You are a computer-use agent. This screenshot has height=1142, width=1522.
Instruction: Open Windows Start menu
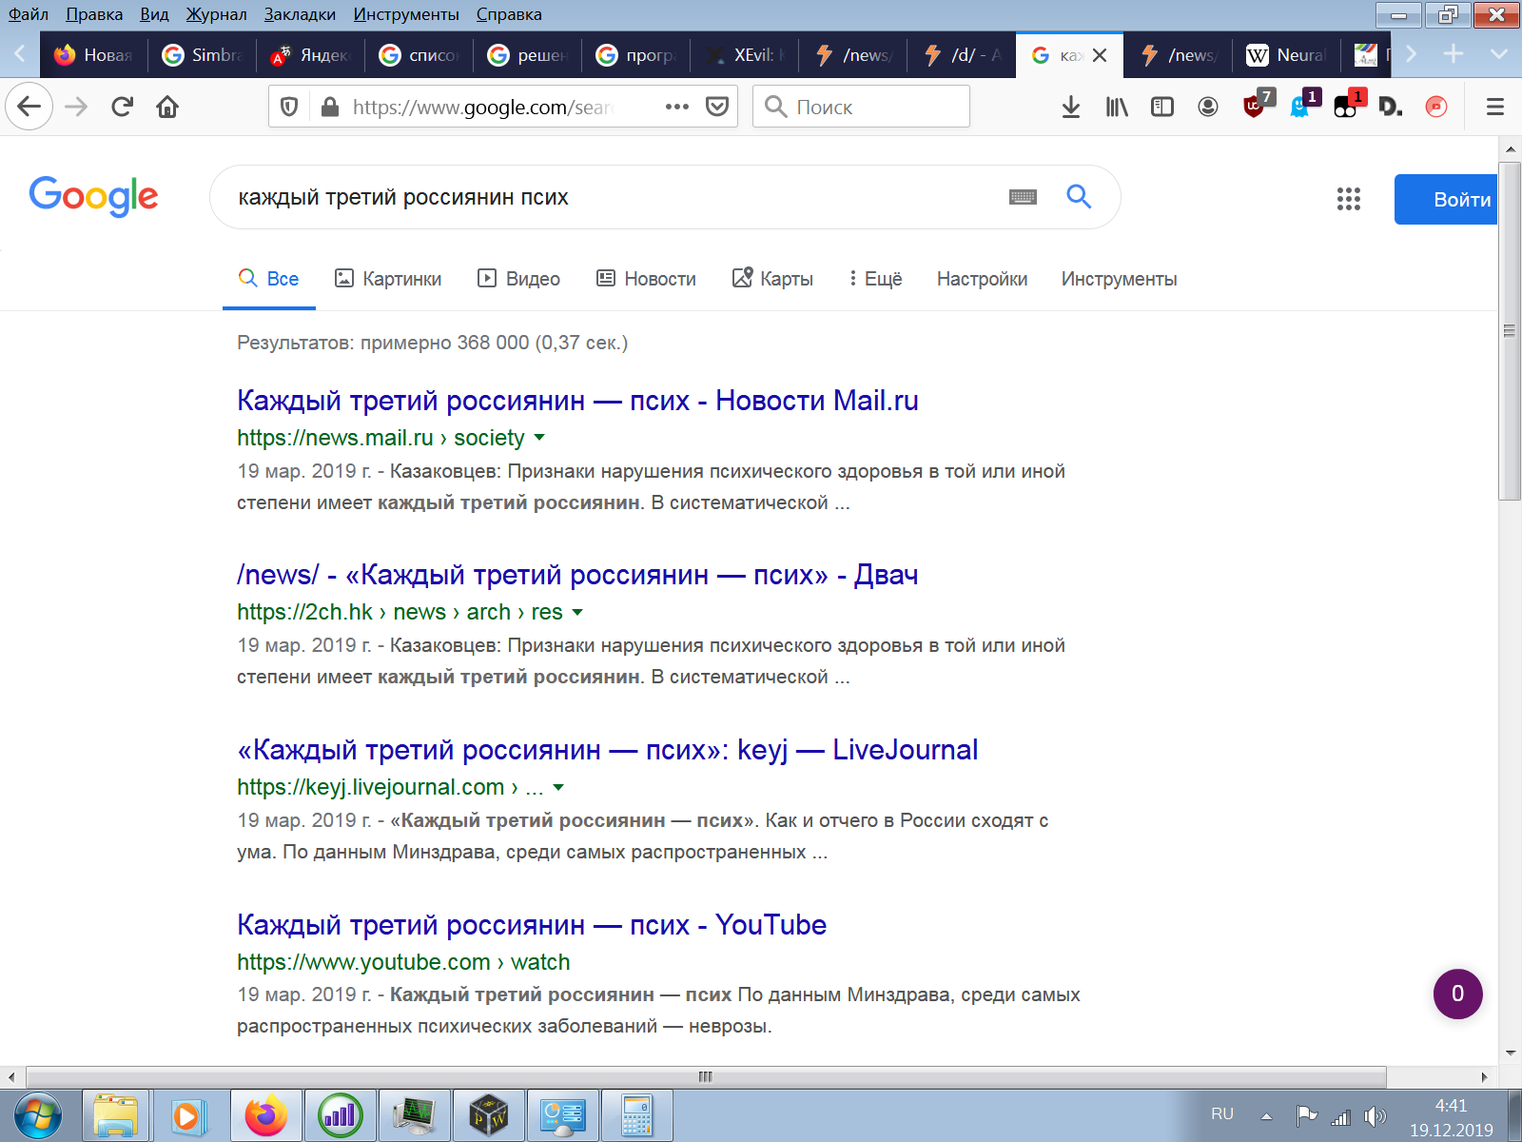point(38,1115)
